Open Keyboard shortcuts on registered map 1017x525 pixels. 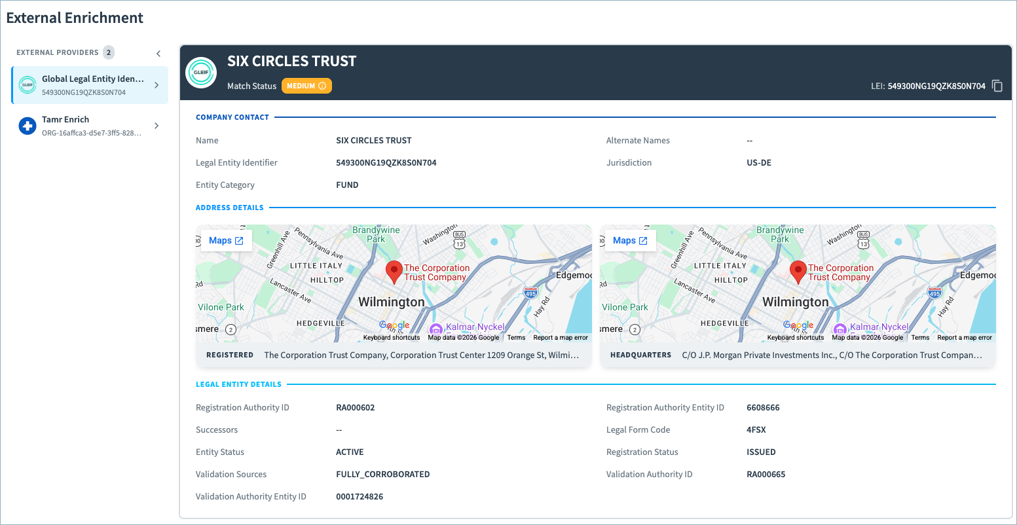click(392, 338)
